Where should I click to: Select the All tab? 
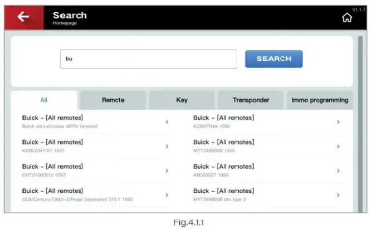tap(44, 100)
